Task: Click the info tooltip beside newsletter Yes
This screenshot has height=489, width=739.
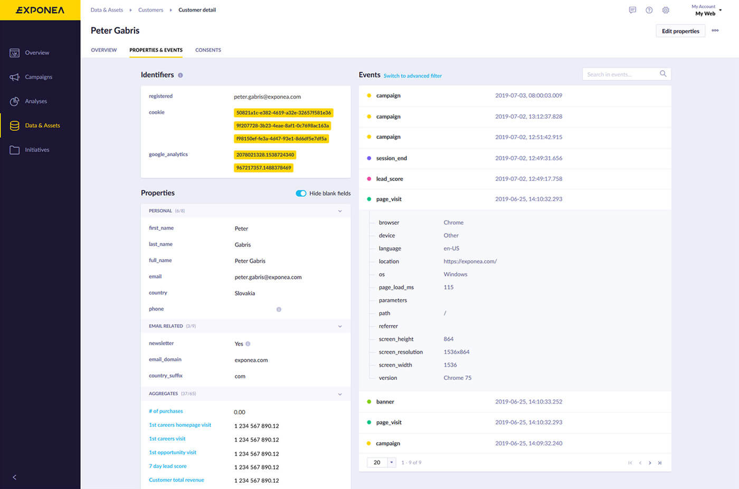Action: pos(248,343)
